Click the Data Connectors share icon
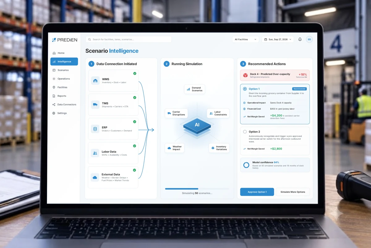Image resolution: width=371 pixels, height=248 pixels. click(54, 105)
